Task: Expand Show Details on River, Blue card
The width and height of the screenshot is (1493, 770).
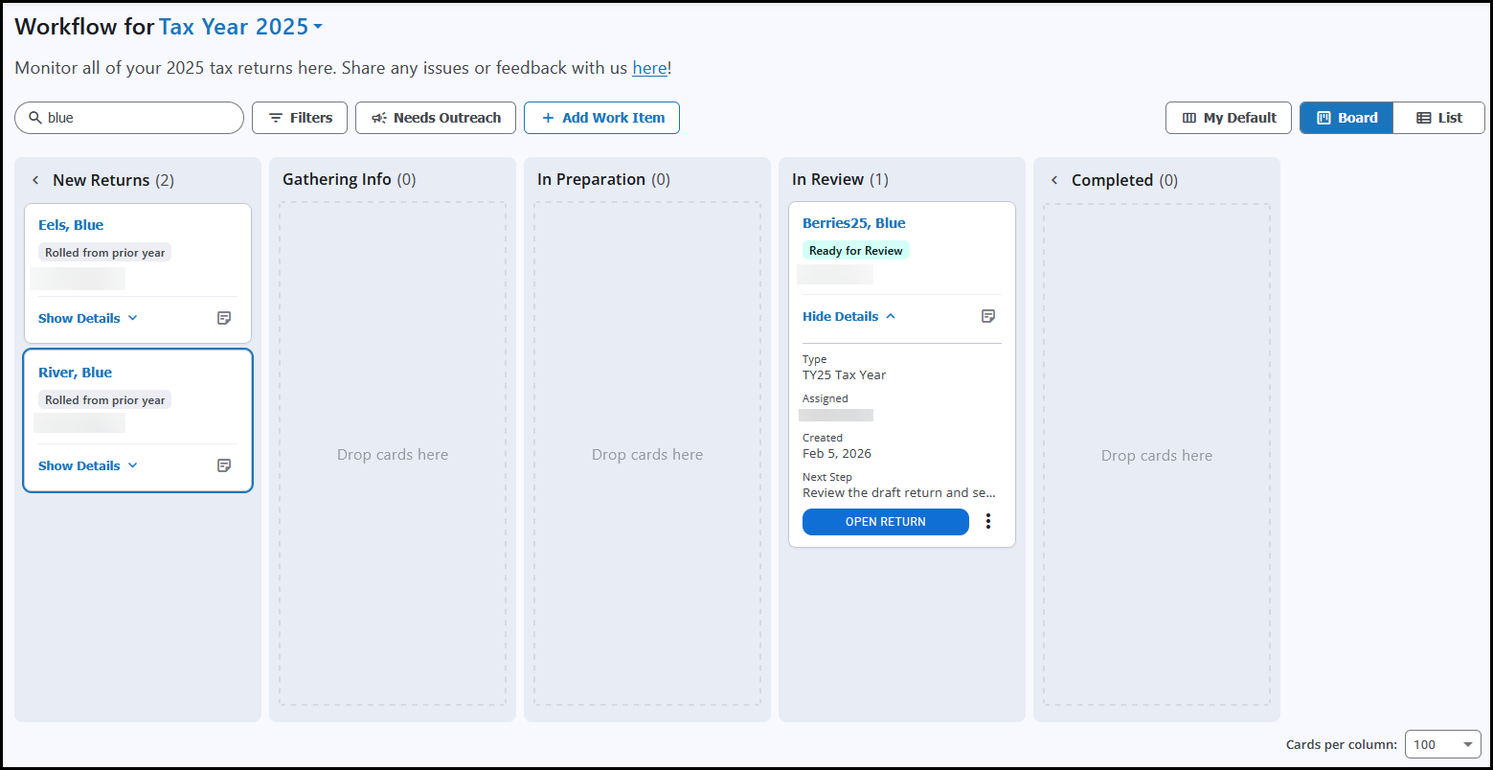Action: tap(88, 465)
